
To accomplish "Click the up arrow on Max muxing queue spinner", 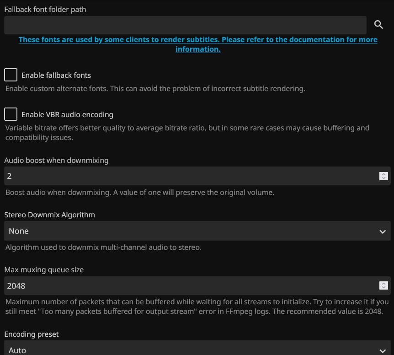I will (383, 284).
